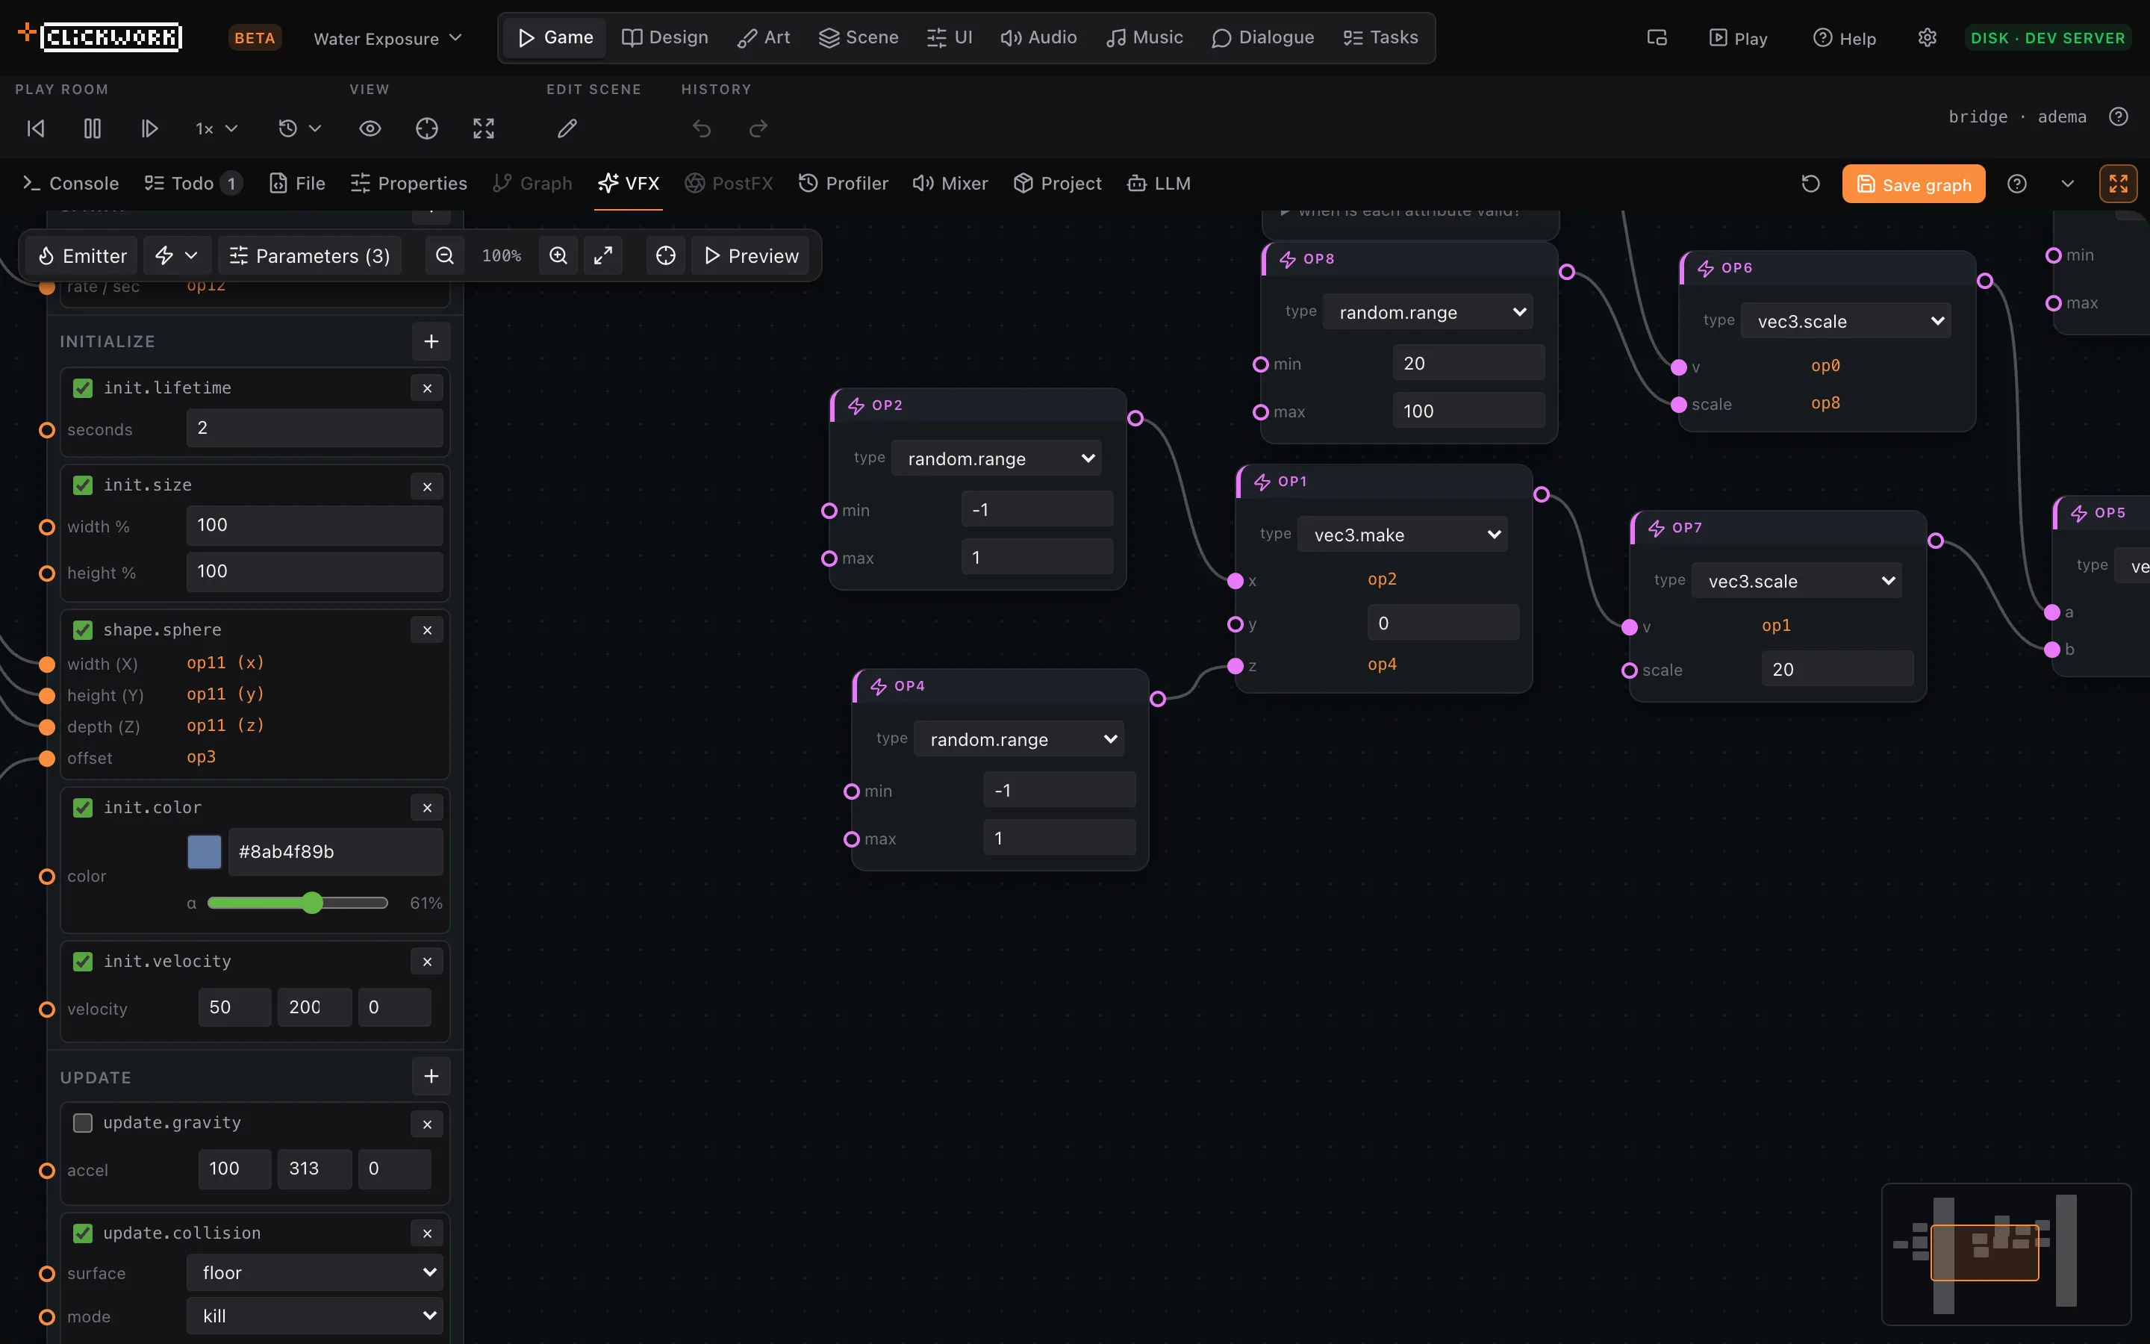Screen dimensions: 2150x1344
Task: Open OP1 type vec3.make dropdown
Action: tap(1402, 535)
